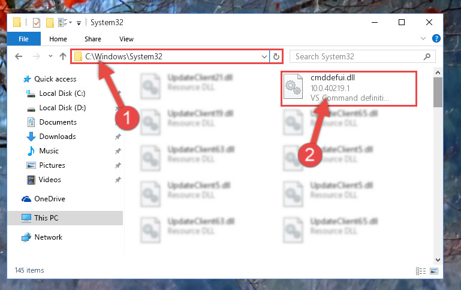Unpin Music from Quick access

point(118,151)
